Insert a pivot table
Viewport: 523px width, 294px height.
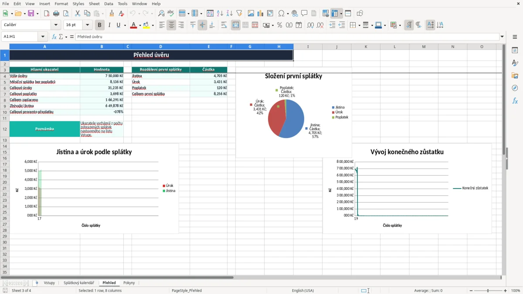click(270, 14)
